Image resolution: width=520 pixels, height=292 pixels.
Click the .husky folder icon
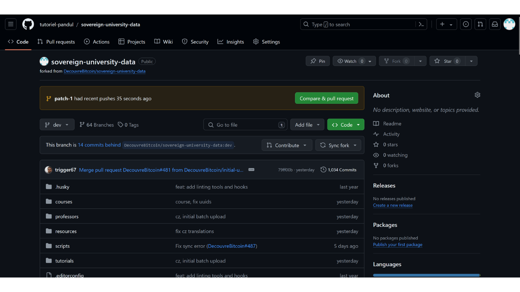(49, 187)
